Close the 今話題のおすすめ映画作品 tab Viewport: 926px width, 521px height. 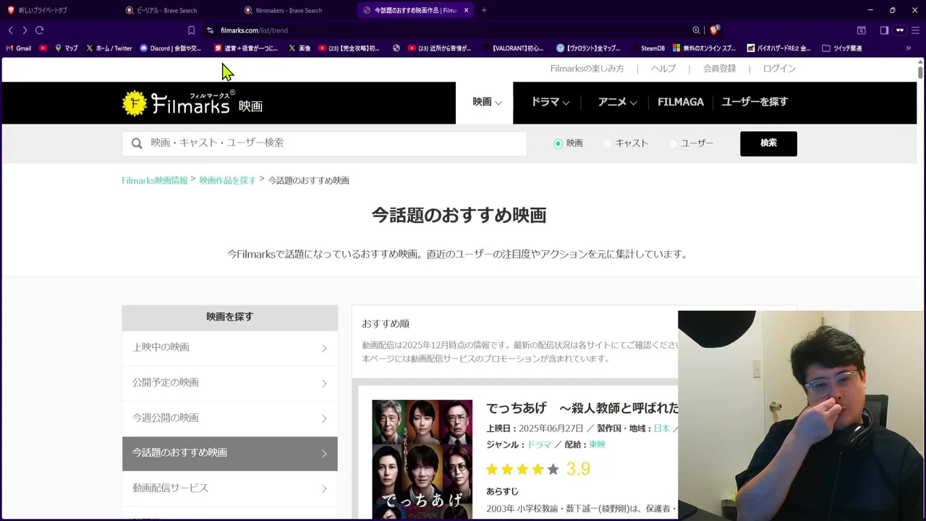click(x=466, y=10)
